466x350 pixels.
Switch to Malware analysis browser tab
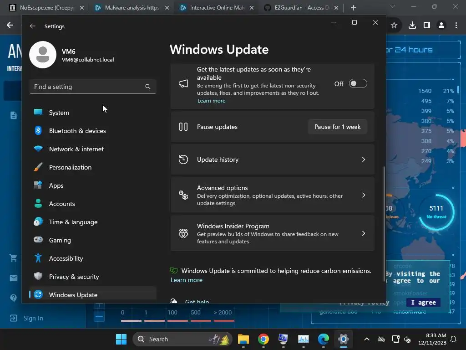point(132,8)
